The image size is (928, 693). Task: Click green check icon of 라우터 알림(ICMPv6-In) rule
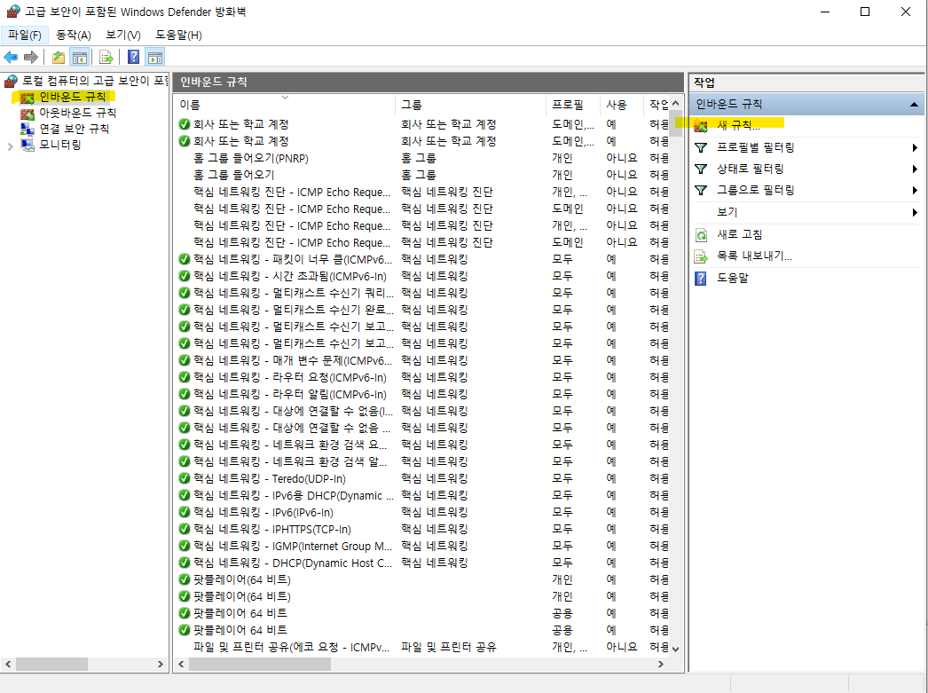(184, 394)
